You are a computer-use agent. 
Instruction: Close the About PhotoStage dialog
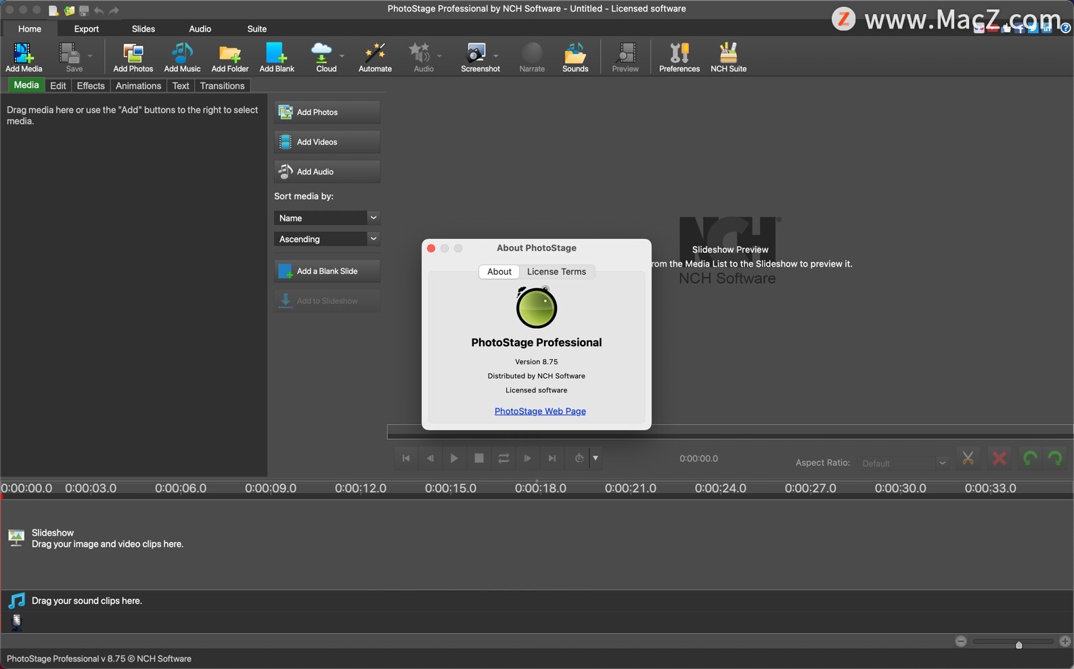click(431, 248)
